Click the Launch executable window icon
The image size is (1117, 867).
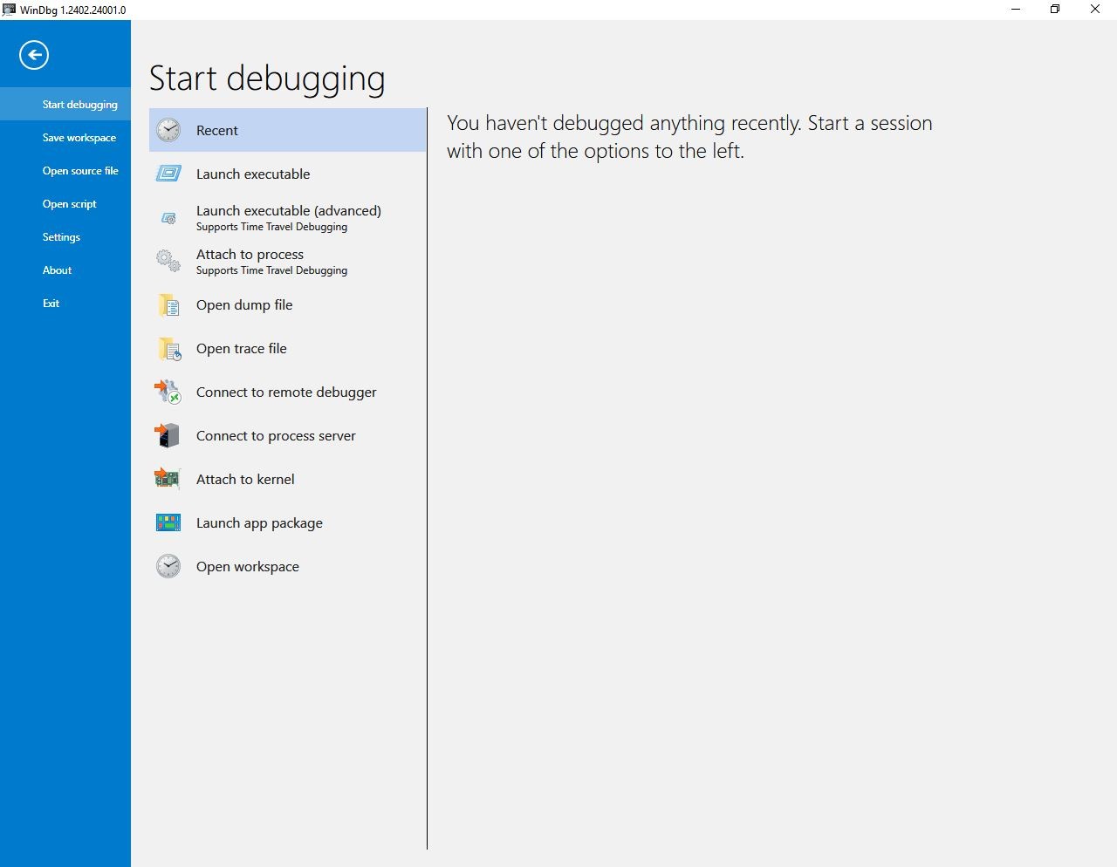(168, 174)
